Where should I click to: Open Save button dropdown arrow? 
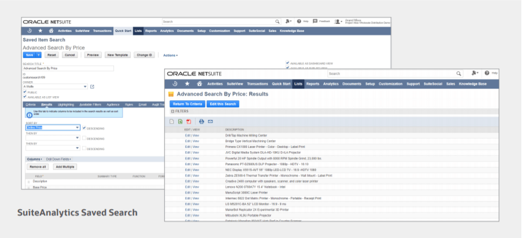coord(38,55)
